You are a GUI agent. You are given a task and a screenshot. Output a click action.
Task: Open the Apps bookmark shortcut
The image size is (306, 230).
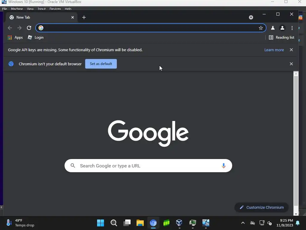[15, 37]
